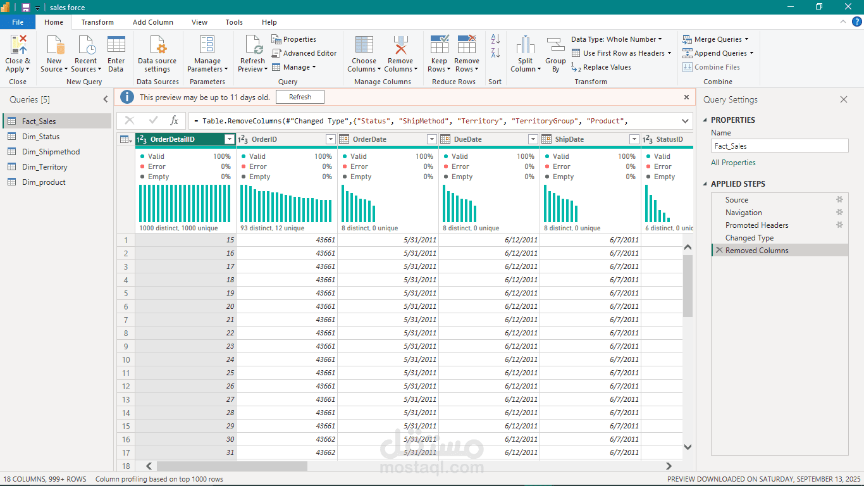Click the Enter Data table icon
The height and width of the screenshot is (486, 864).
(x=116, y=46)
